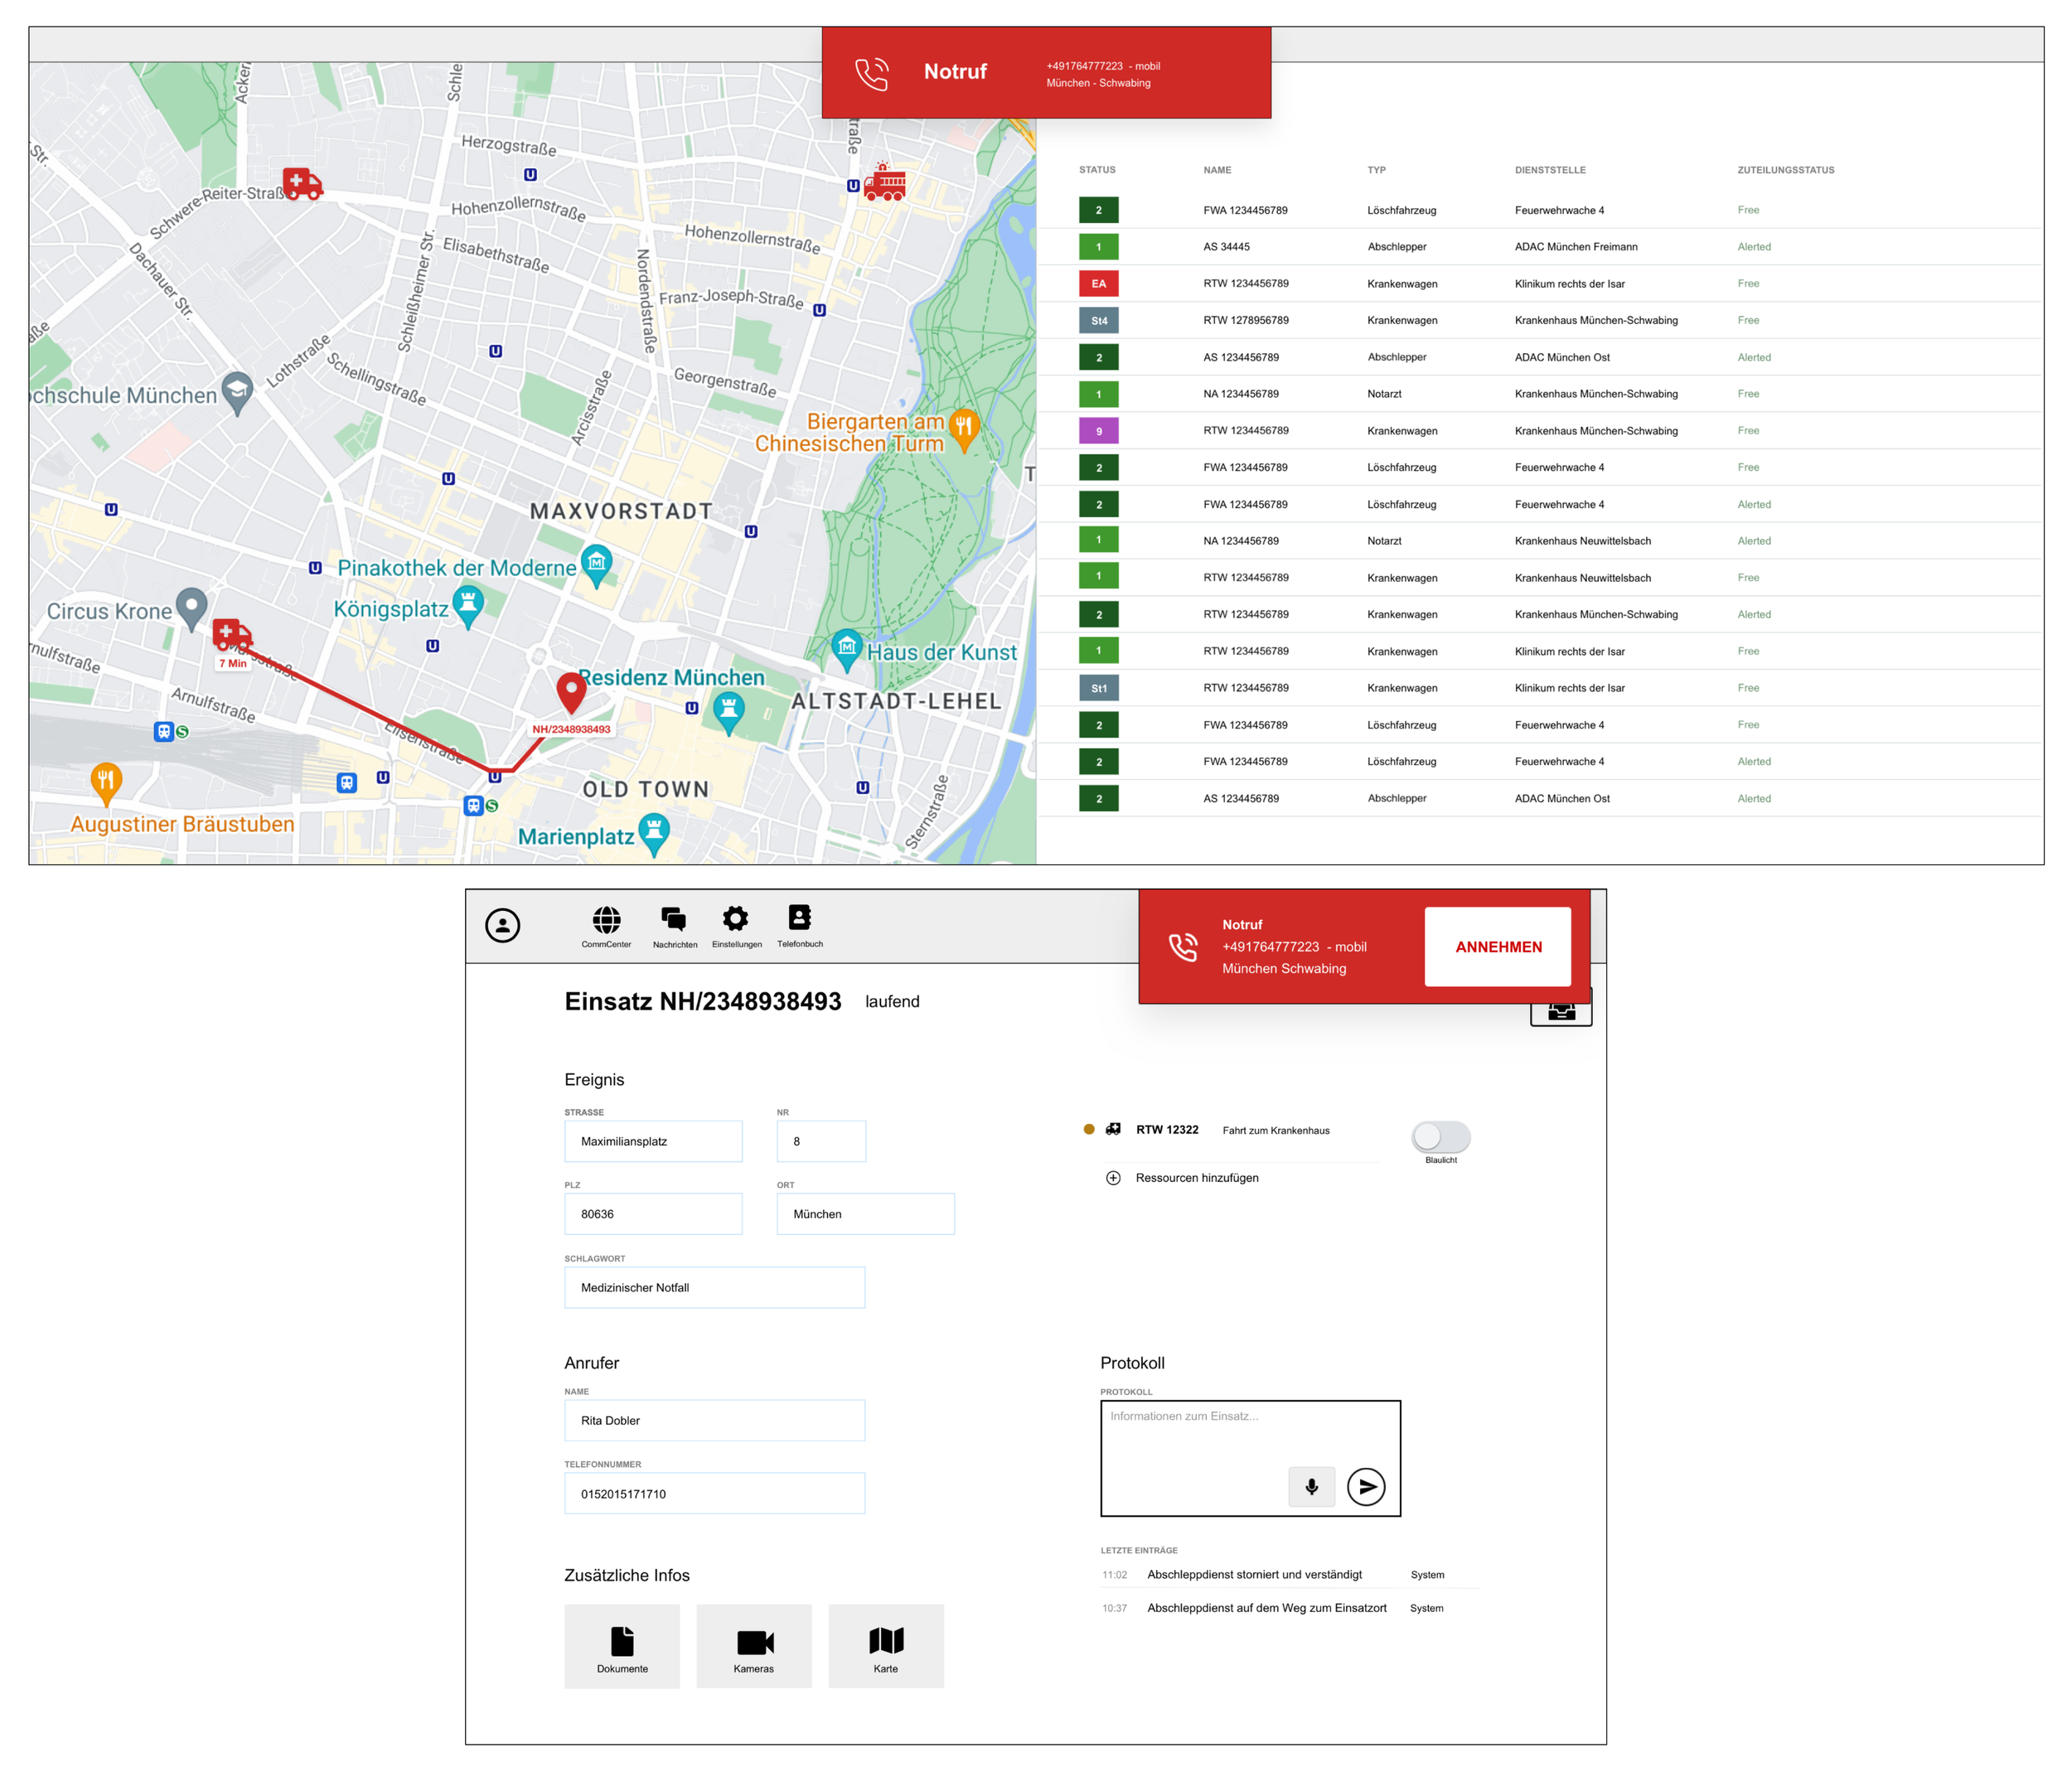Click Schlagwort field Medizinischer Notfall

(x=714, y=1288)
